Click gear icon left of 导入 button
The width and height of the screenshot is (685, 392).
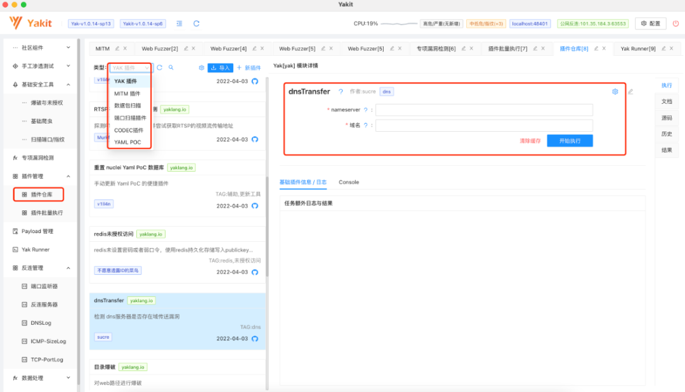click(x=202, y=68)
